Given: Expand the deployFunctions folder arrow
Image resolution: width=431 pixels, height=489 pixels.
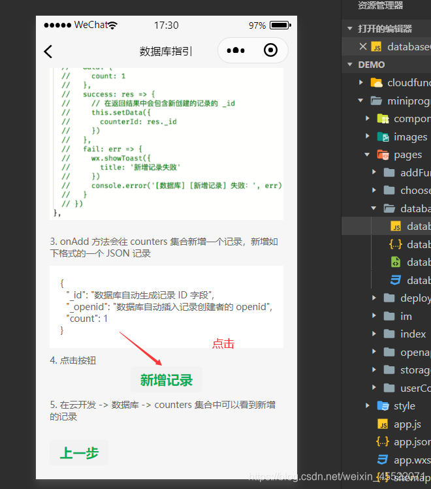Looking at the screenshot, I should coord(374,298).
